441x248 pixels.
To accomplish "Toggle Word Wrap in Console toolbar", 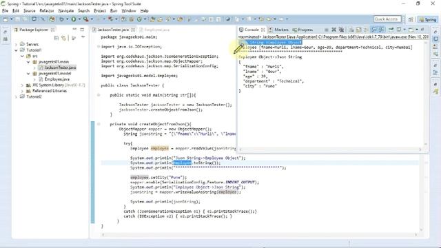I will point(366,30).
